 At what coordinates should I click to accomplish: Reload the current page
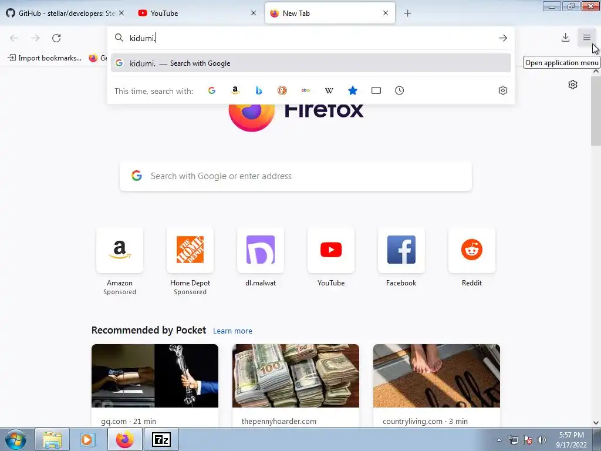[x=56, y=38]
